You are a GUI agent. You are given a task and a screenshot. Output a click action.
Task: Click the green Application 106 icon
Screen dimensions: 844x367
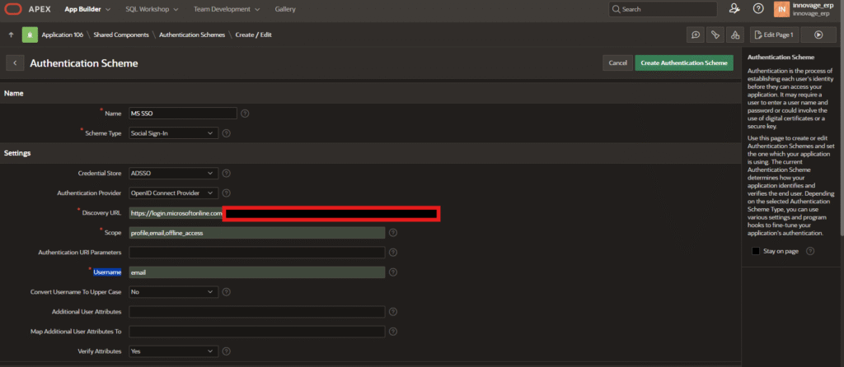tap(31, 35)
